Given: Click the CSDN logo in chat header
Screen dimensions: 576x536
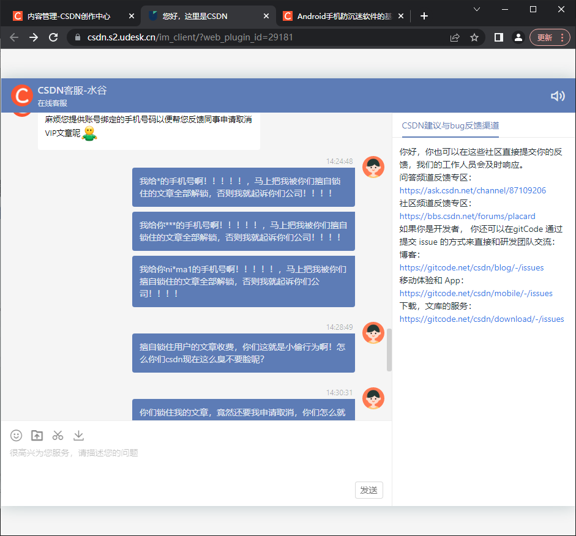Looking at the screenshot, I should [22, 95].
